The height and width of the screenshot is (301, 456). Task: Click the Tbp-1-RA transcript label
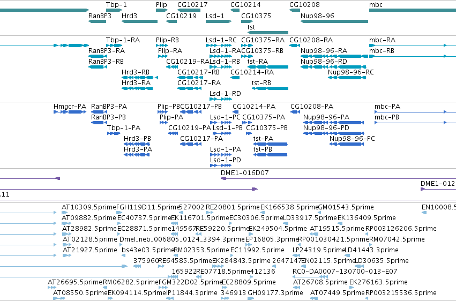coord(123,40)
